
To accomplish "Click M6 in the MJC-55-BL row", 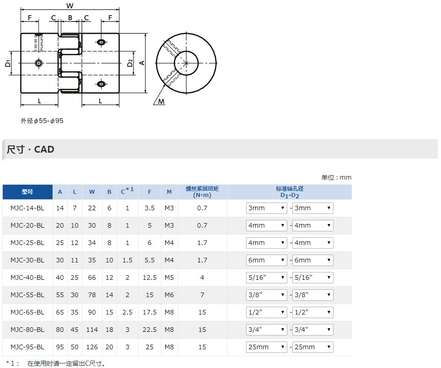I will pyautogui.click(x=169, y=295).
